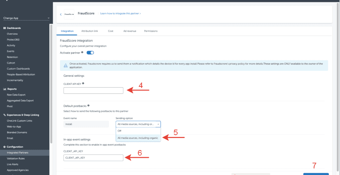Open Learn how to integrate this partner link
The height and width of the screenshot is (175, 340).
coord(121,13)
